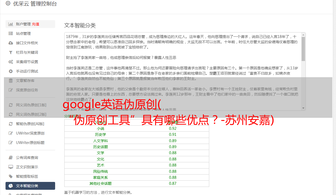Click the 历史话题 category cell
336x195 pixels.
pyautogui.click(x=101, y=147)
